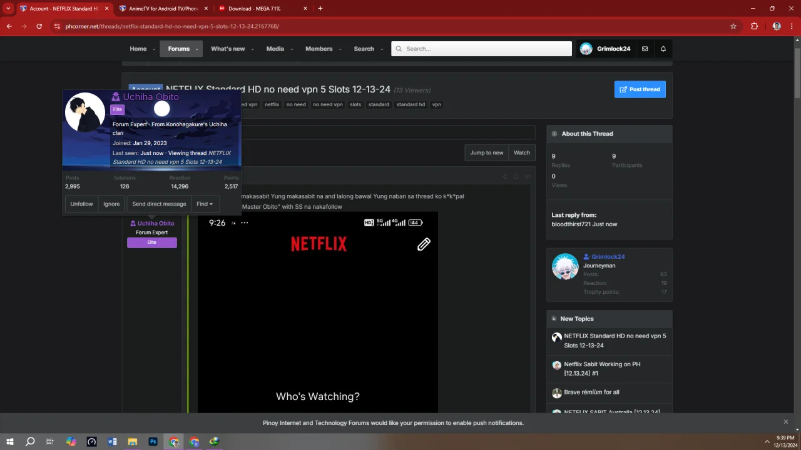The height and width of the screenshot is (450, 801).
Task: Open Chrome three-dot menu
Action: 792,26
